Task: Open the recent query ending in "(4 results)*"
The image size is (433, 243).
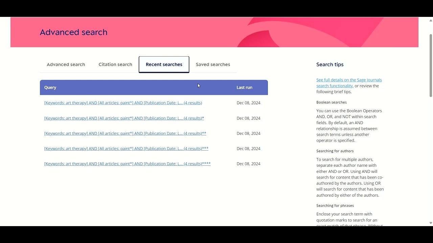Action: [x=124, y=118]
